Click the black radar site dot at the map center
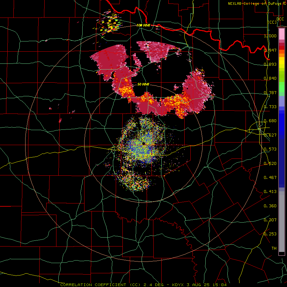Viewport: 287px width, 287px height. (143, 143)
